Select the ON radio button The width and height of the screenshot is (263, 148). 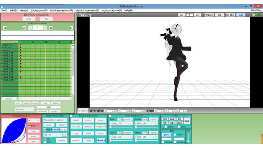point(45,139)
